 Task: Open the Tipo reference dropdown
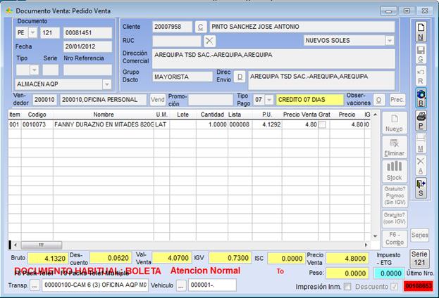pyautogui.click(x=35, y=70)
